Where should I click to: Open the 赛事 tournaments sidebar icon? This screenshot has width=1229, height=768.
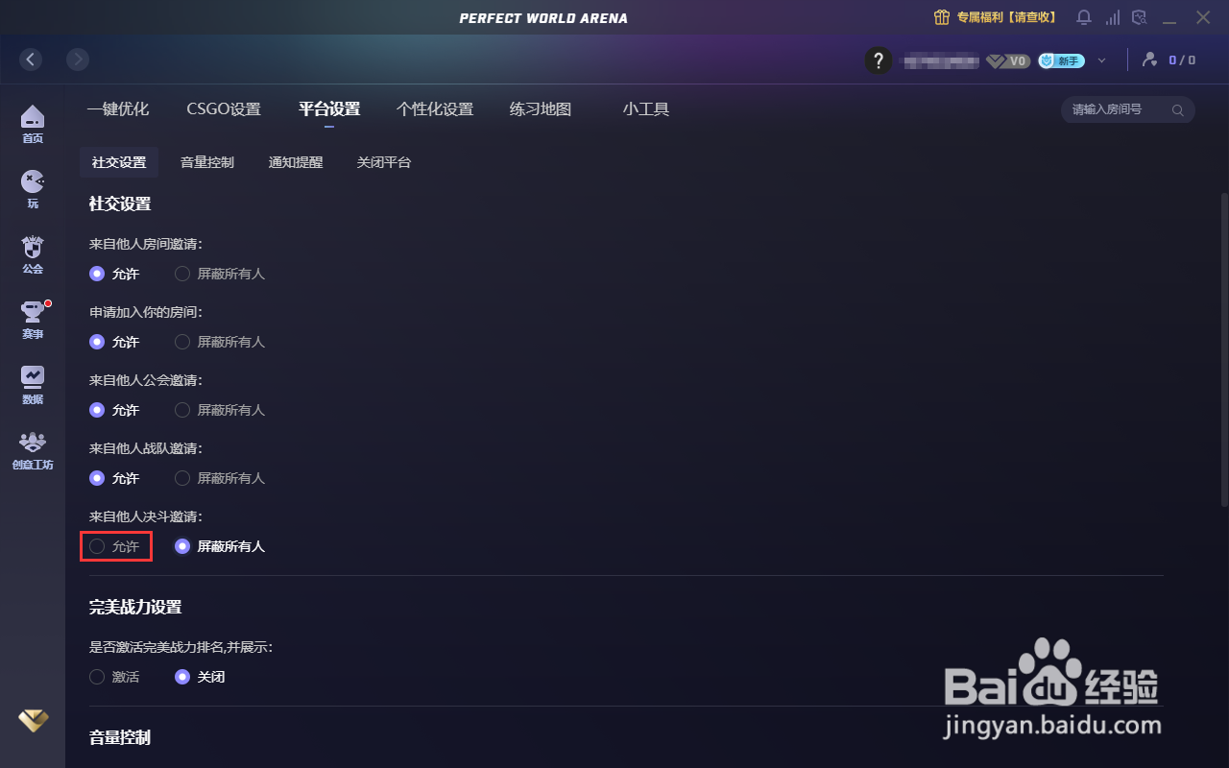pos(33,320)
